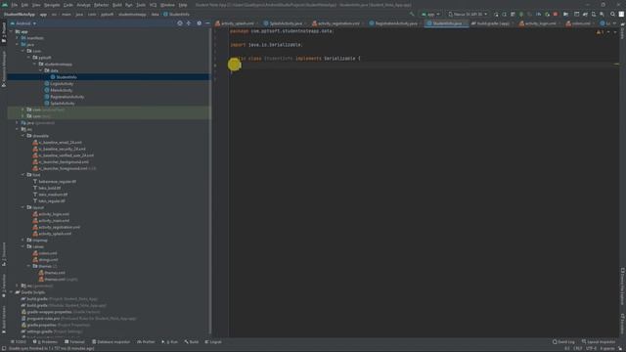Viewport: 626px width, 352px height.
Task: Collapse the data package folder
Action: pyautogui.click(x=40, y=70)
